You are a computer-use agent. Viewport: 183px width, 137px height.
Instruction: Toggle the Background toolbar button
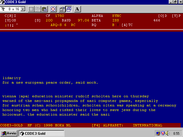tap(69, 9)
